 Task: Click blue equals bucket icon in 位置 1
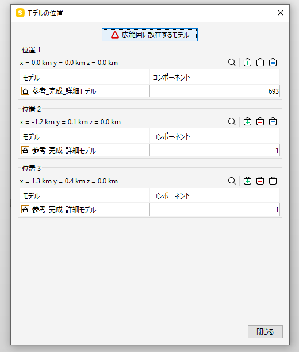pos(273,63)
